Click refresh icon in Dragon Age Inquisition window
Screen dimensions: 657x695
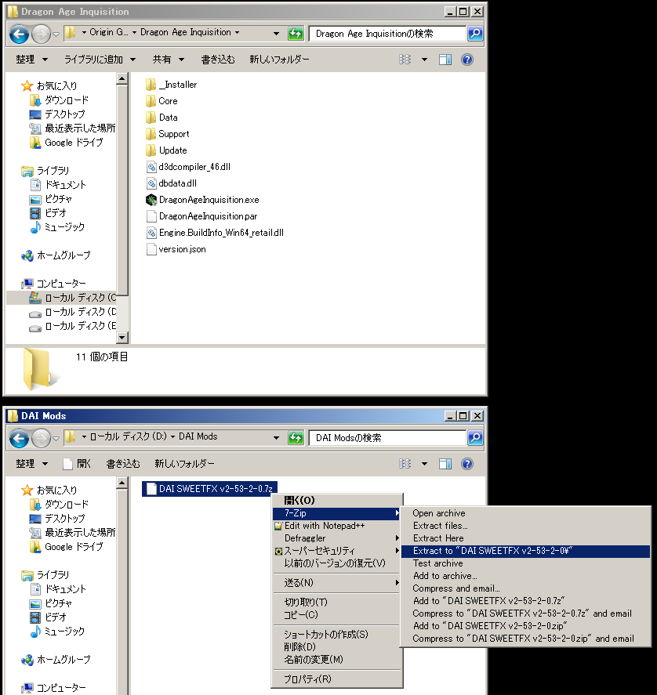click(x=296, y=33)
